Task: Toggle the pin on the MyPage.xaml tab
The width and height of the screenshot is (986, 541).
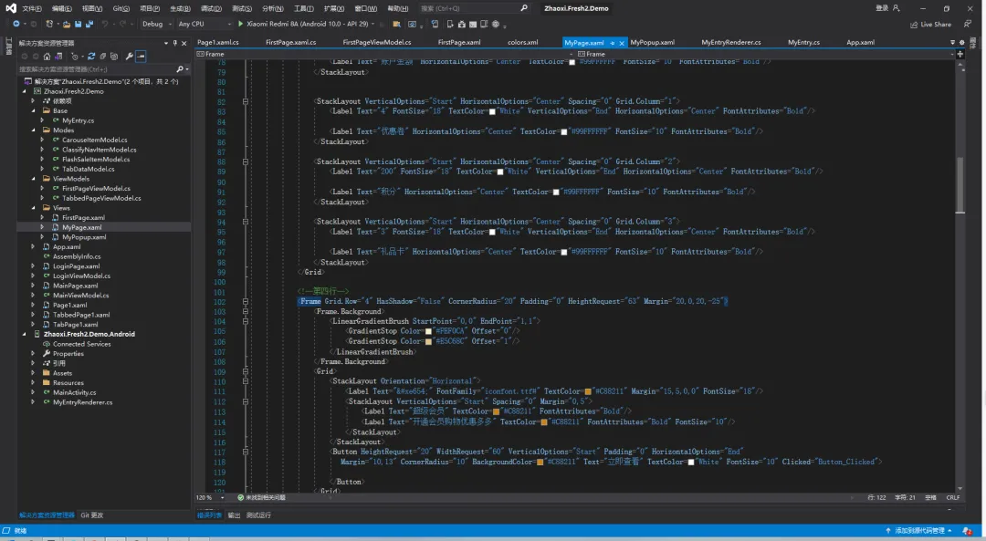Action: click(x=612, y=43)
